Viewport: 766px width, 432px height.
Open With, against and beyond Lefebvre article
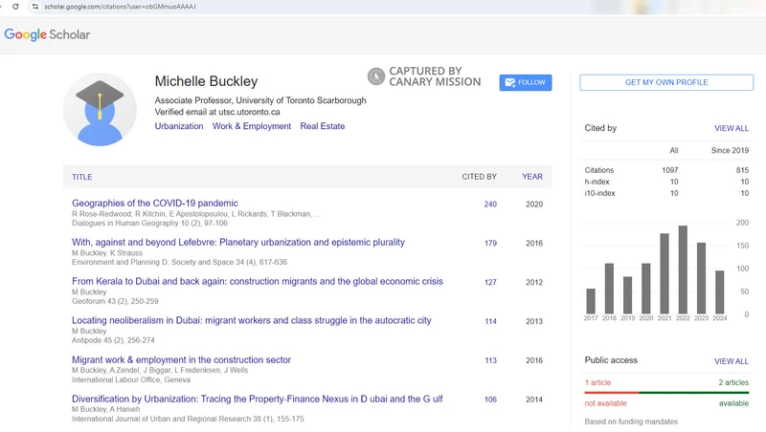(238, 243)
